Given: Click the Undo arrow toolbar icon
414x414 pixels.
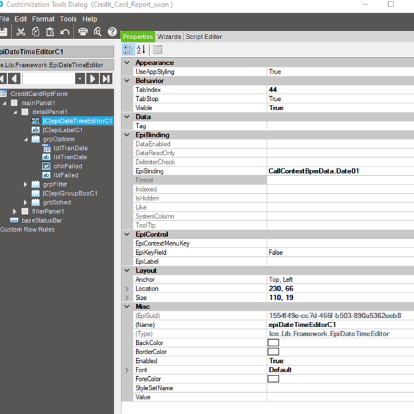Looking at the screenshot, I should coord(65,32).
